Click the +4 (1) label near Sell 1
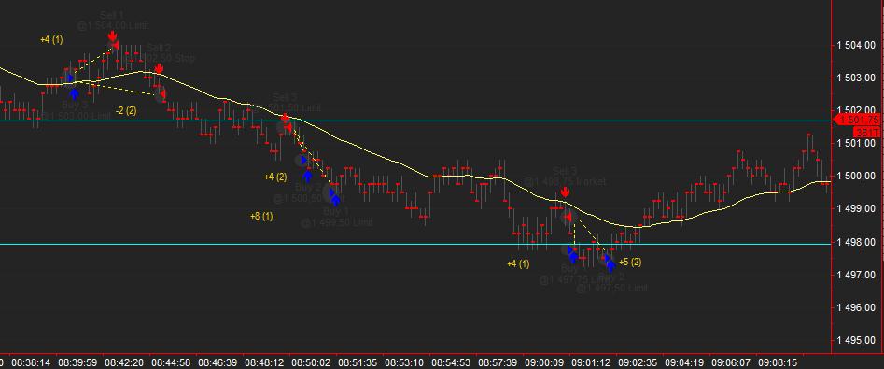This screenshot has width=884, height=369. pos(52,39)
